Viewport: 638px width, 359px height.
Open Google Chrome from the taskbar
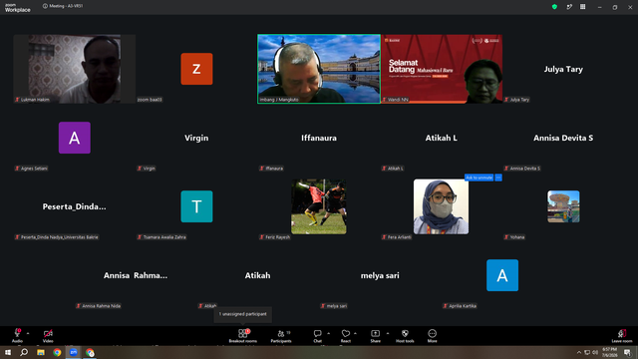click(57, 352)
